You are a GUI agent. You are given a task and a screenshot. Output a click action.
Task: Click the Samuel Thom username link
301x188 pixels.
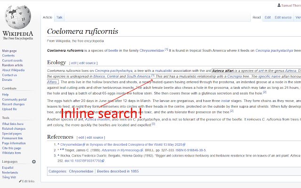(291, 6)
